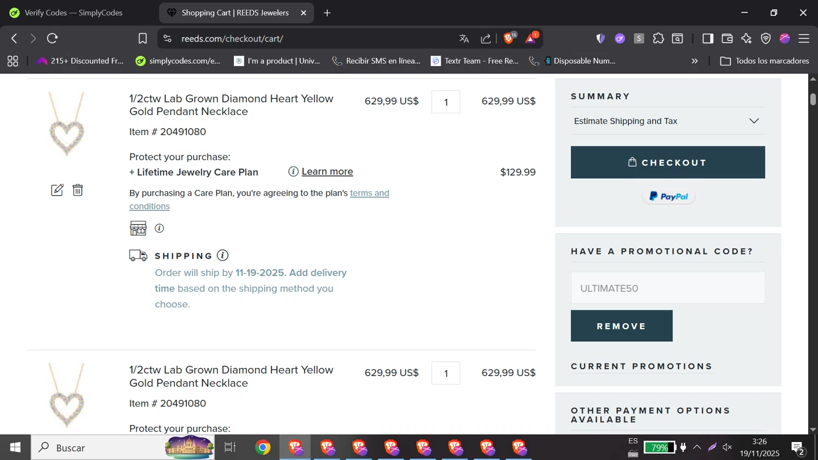Open first 1/2ctw Lab Grown Diamond Heart title
This screenshot has height=460, width=818.
pyautogui.click(x=231, y=105)
